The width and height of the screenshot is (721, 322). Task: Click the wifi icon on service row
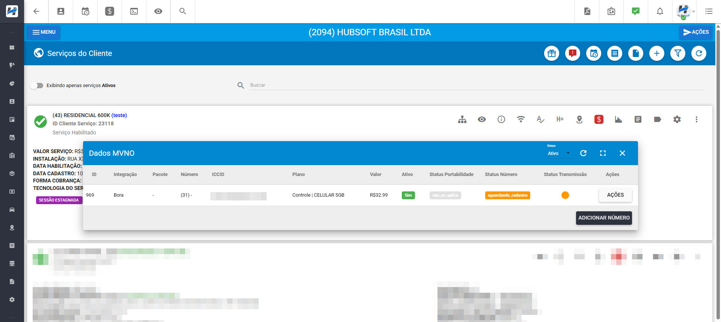click(521, 119)
